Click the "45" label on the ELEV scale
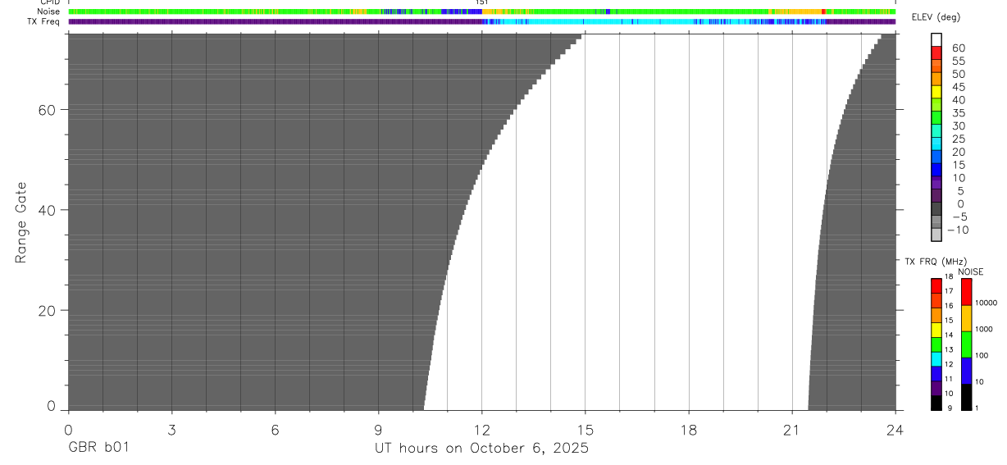 (x=958, y=87)
